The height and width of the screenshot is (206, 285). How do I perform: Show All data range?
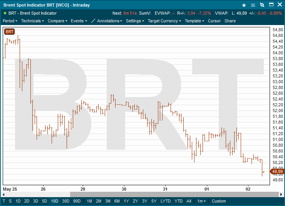click(x=189, y=201)
